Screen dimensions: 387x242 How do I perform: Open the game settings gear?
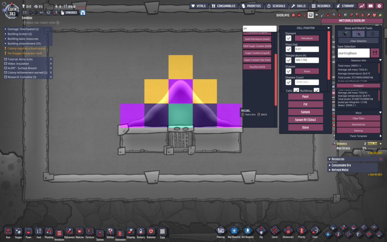click(379, 6)
